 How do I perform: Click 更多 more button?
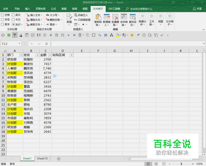click(x=51, y=25)
